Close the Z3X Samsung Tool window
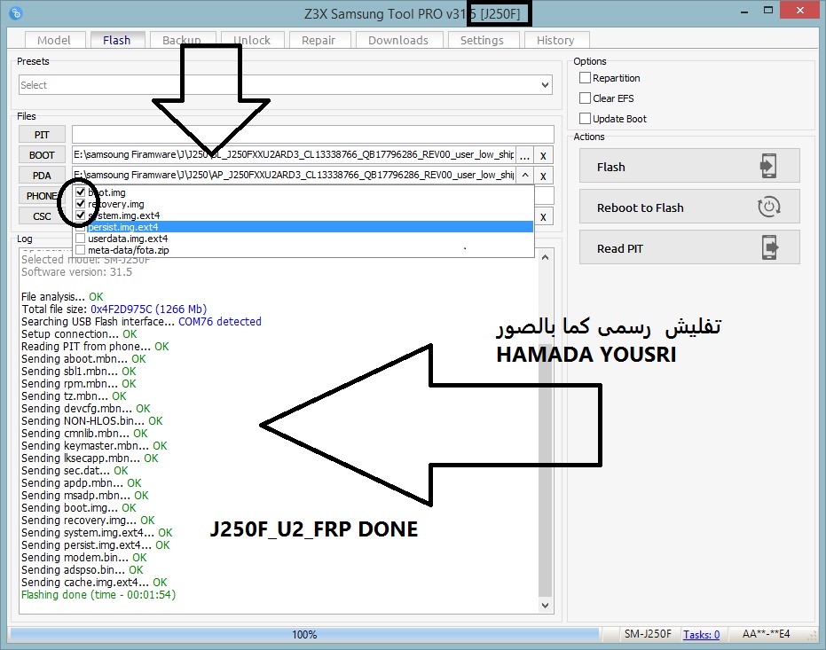826x650 pixels. 799,10
